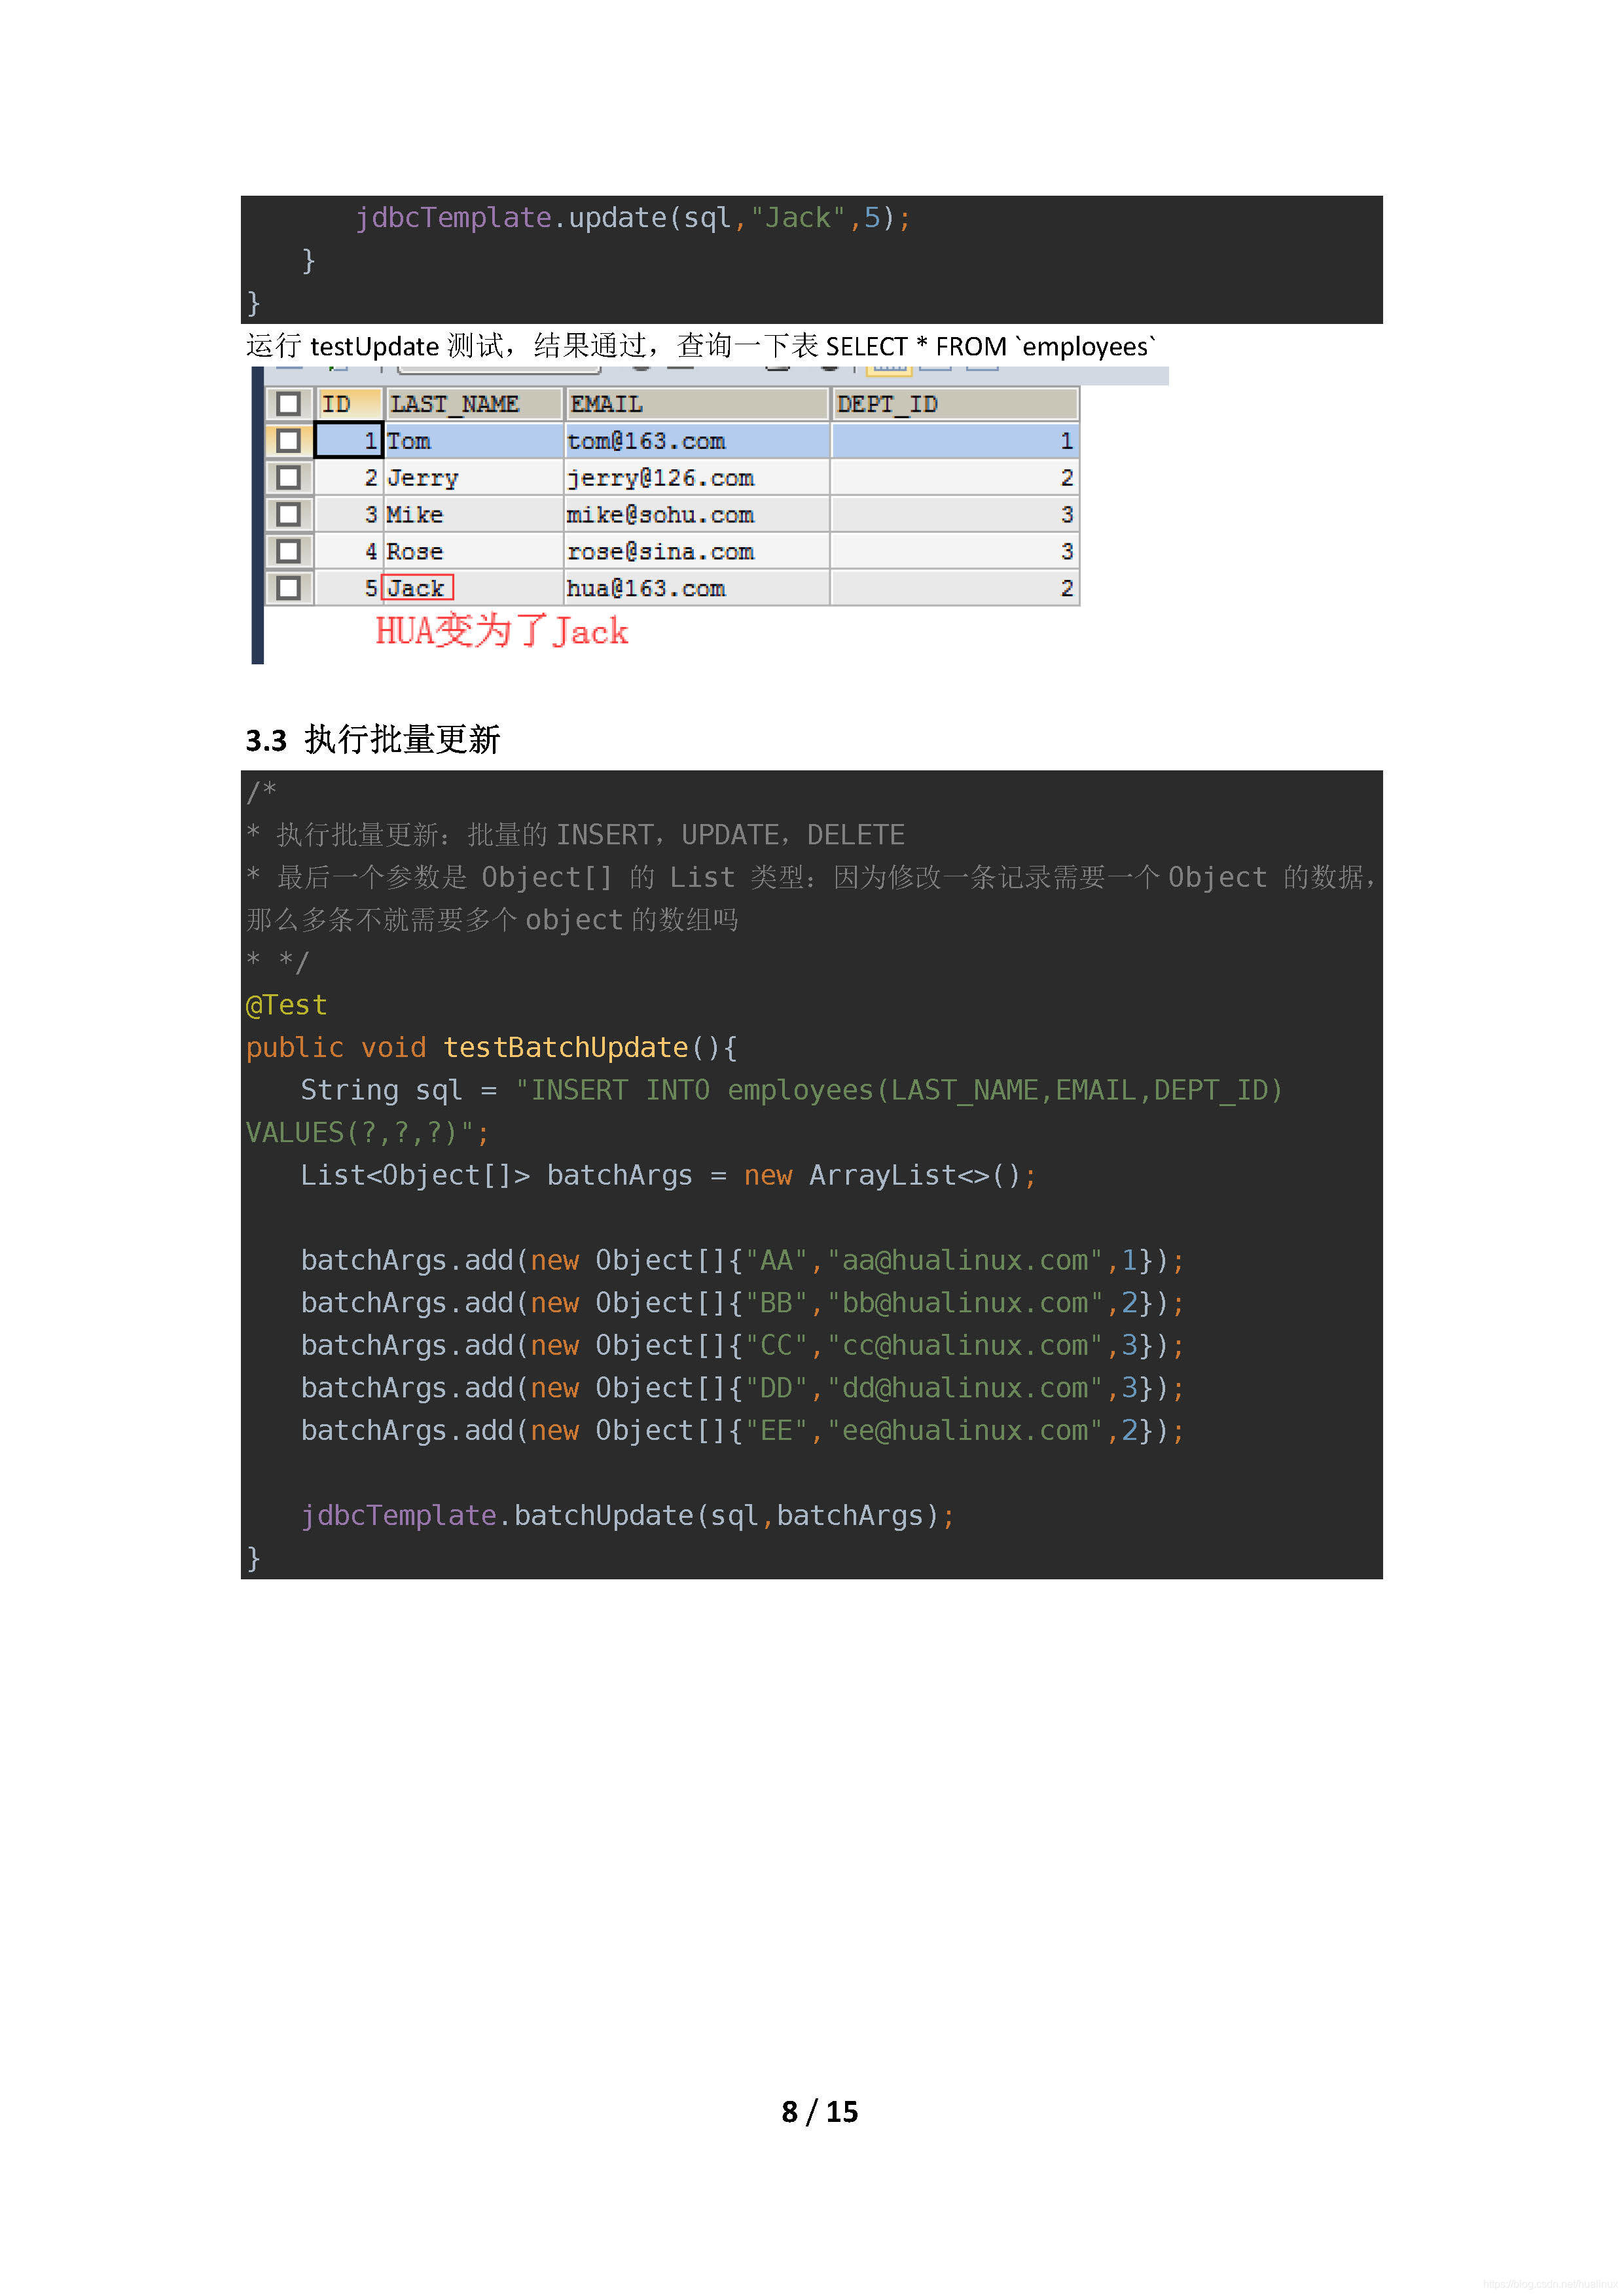Check the box for the Rose row
Viewport: 1624px width, 2296px height.
(288, 551)
